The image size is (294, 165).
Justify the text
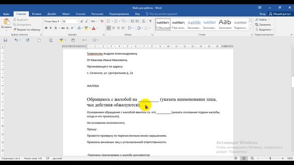[123, 28]
